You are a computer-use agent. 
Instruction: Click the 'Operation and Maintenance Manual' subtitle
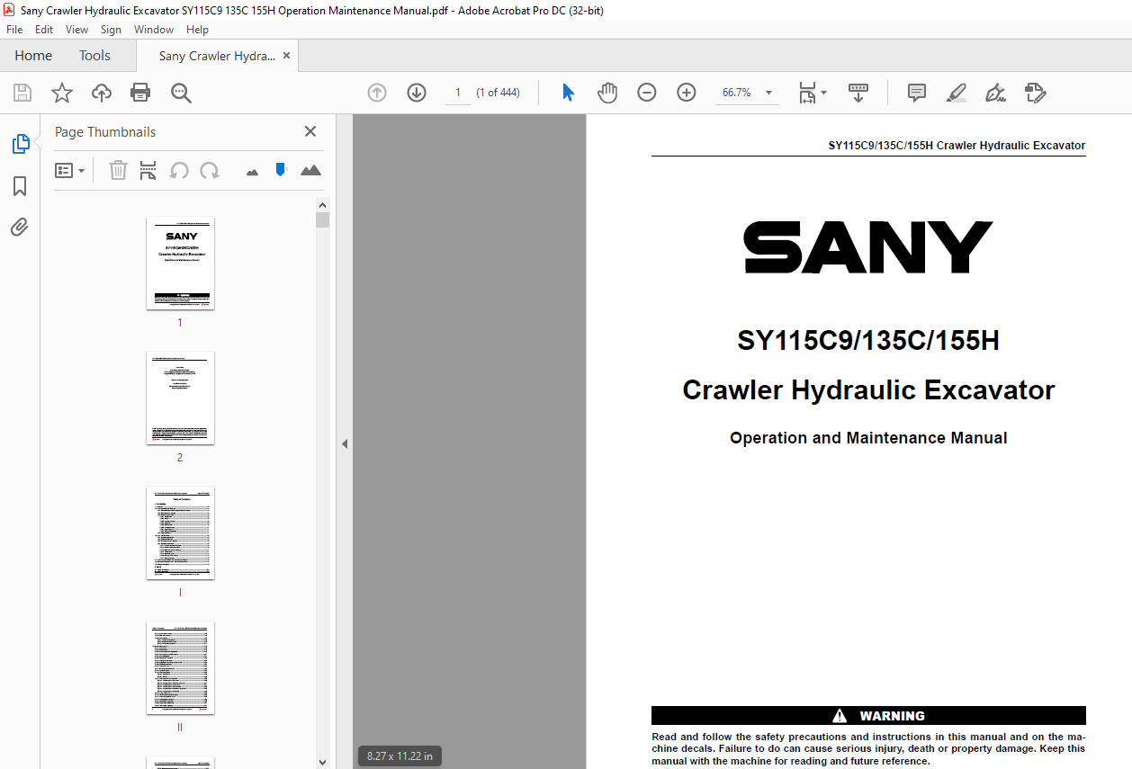pyautogui.click(x=868, y=438)
